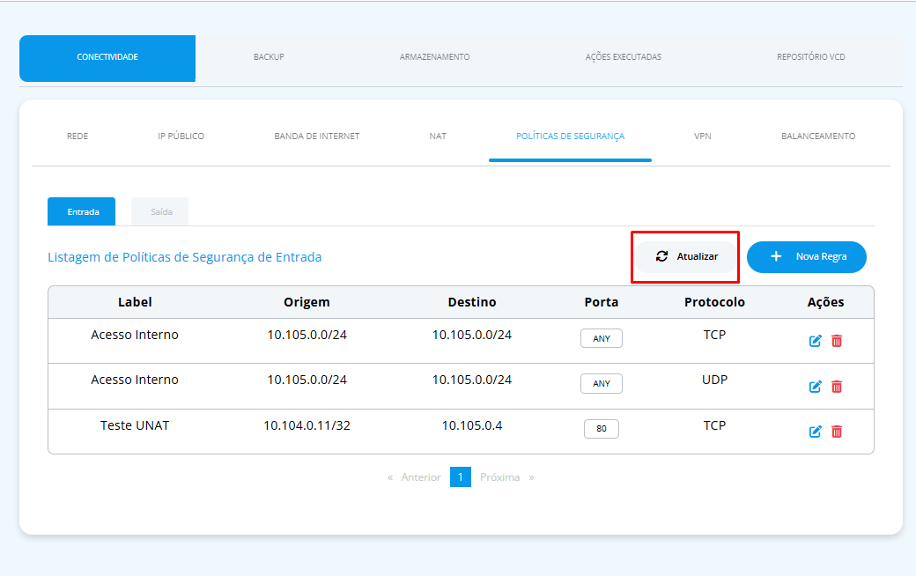Click the Porta column header
This screenshot has width=916, height=576.
tap(601, 302)
